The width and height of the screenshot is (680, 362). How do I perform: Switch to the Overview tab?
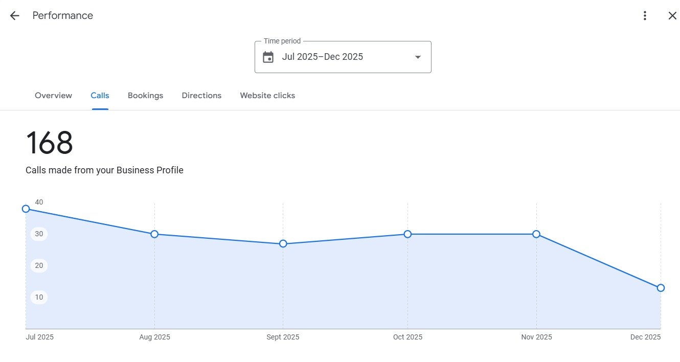click(x=53, y=96)
